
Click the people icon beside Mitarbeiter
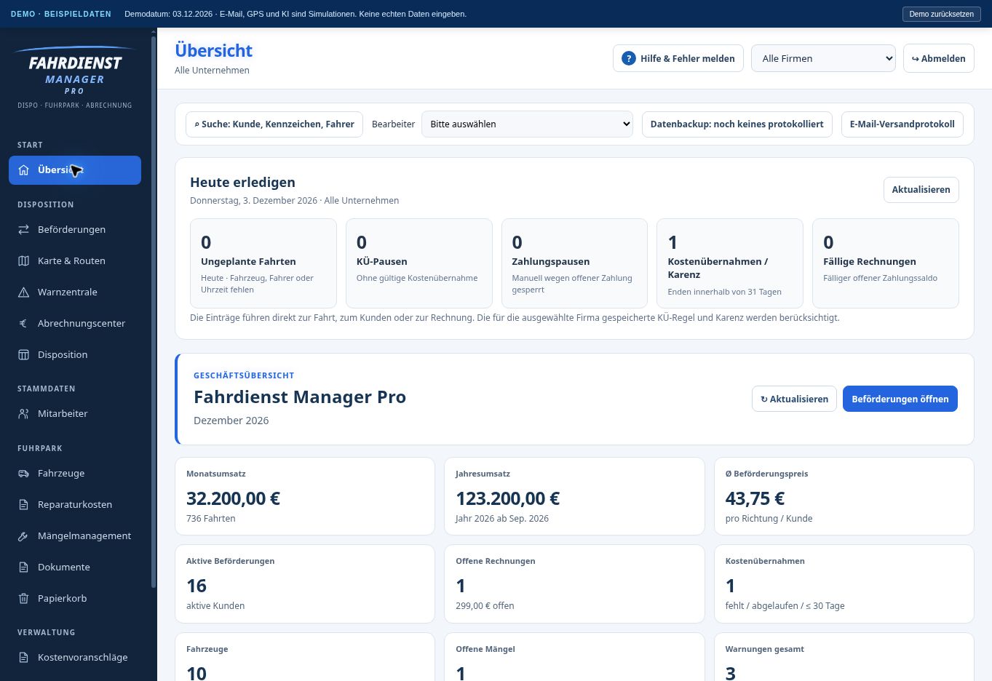click(x=23, y=414)
